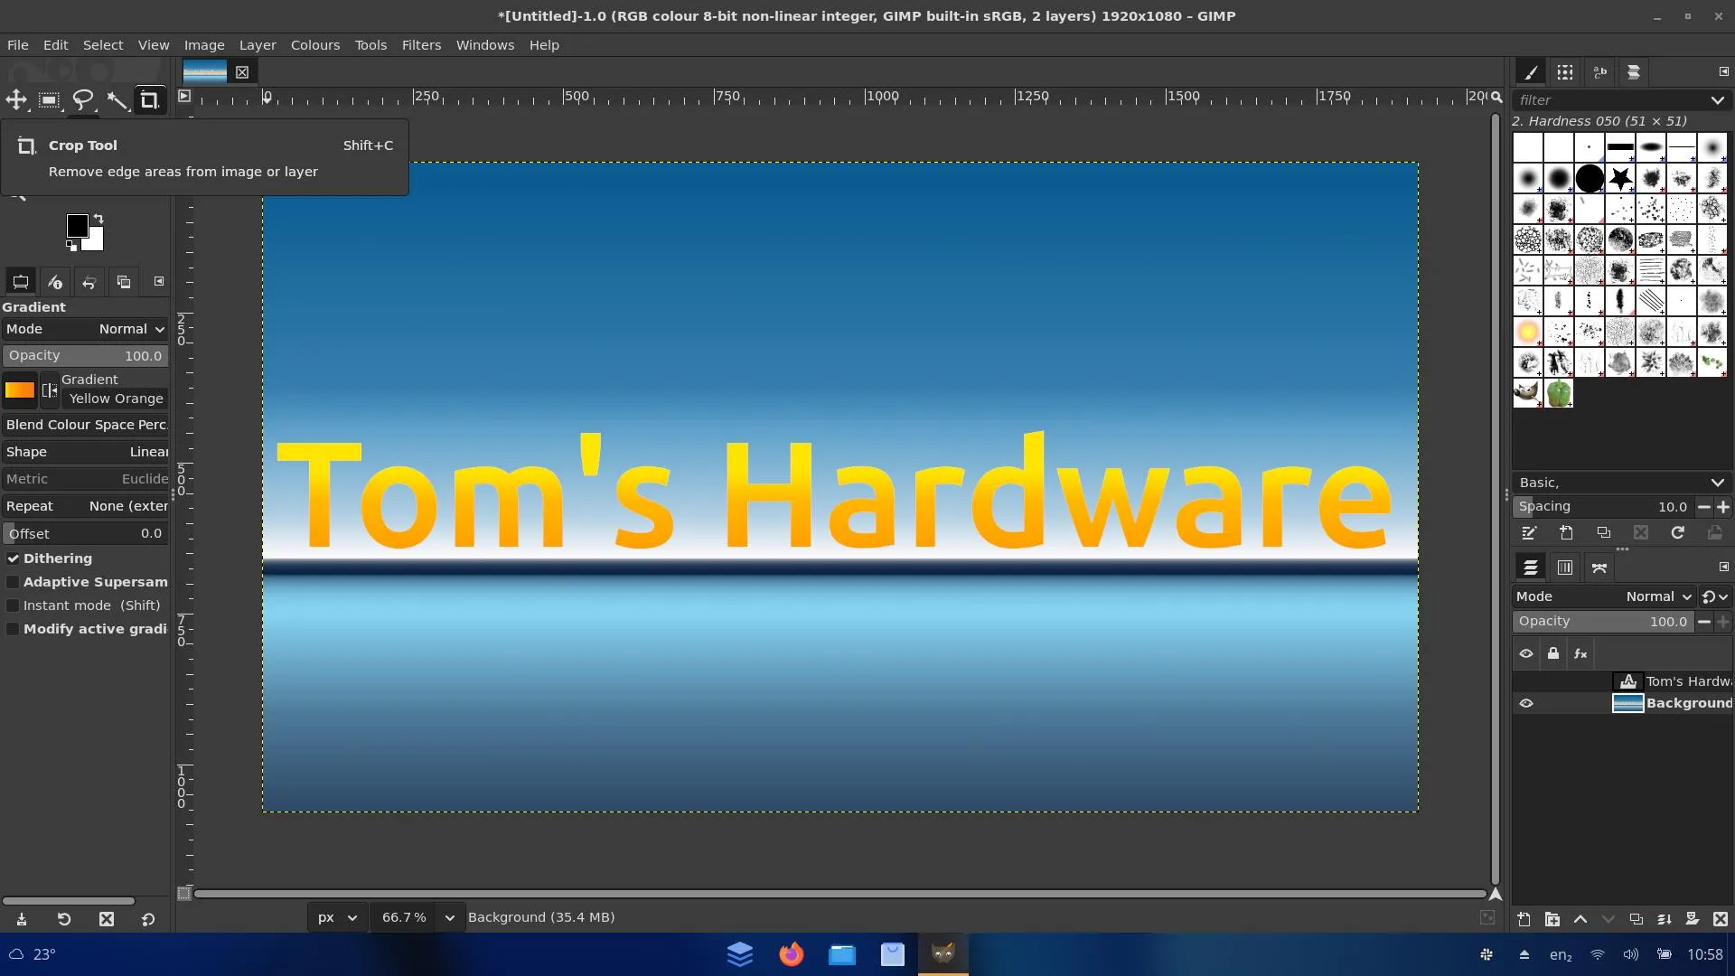This screenshot has height=976, width=1735.
Task: Disable the Dithering checkbox
Action: click(x=13, y=558)
